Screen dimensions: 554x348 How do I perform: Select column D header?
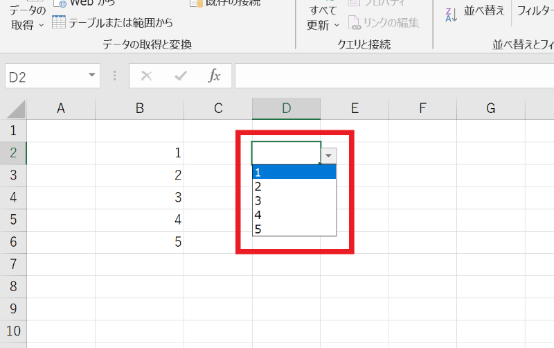(x=286, y=109)
